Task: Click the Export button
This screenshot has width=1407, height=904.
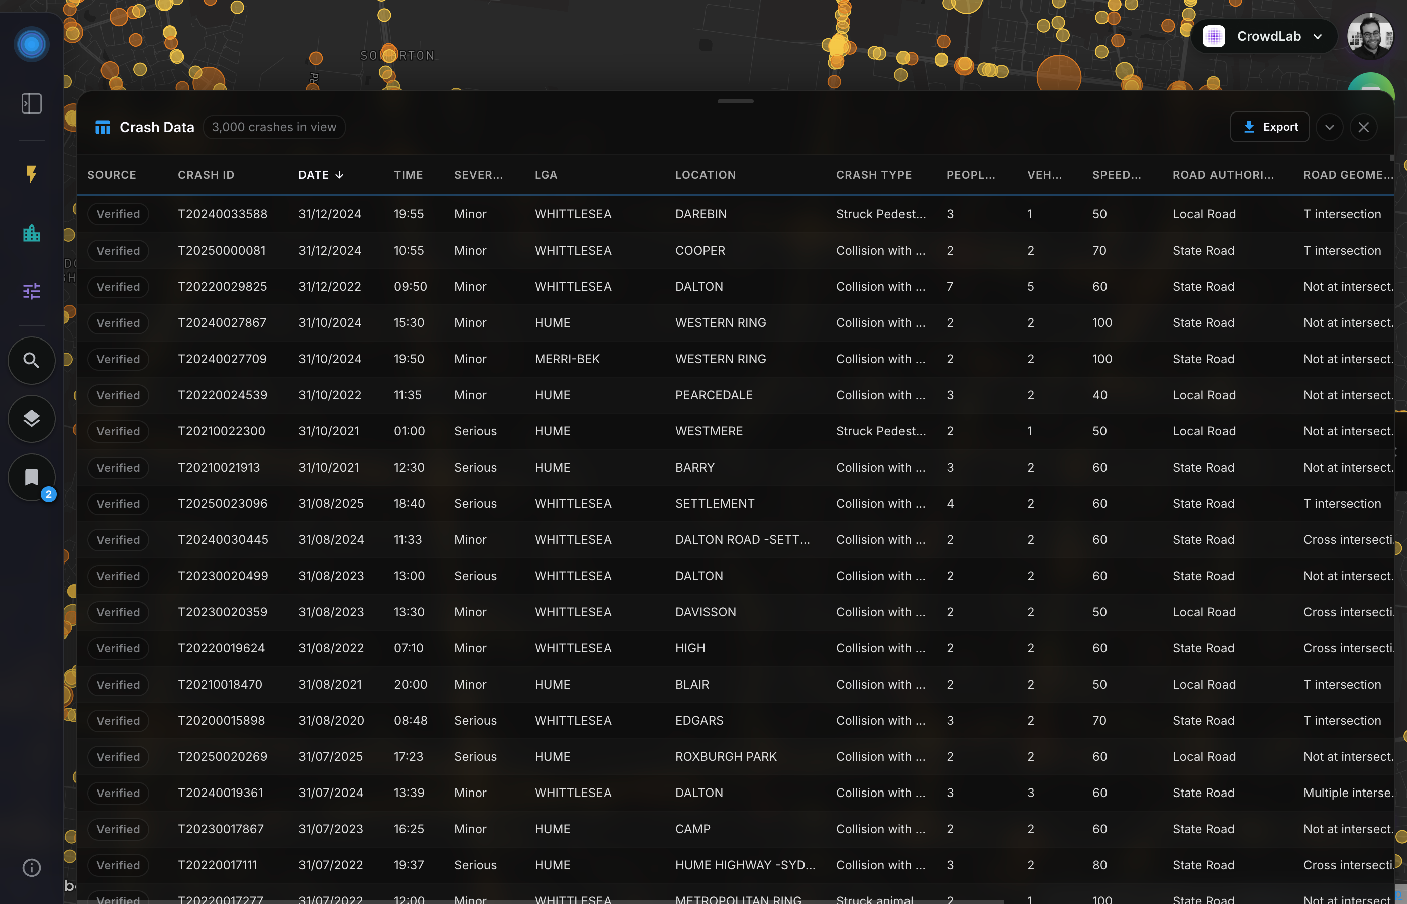Action: click(1269, 127)
